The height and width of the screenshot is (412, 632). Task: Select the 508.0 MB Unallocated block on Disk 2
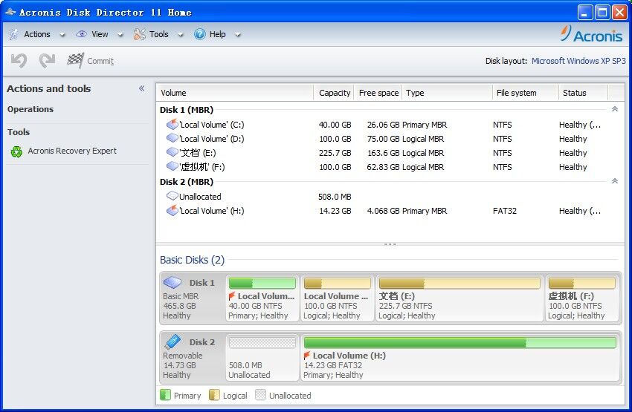click(x=262, y=357)
